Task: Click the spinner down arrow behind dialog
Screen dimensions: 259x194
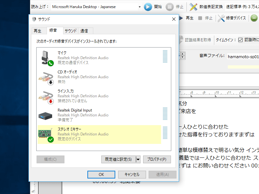Action: 182,57
